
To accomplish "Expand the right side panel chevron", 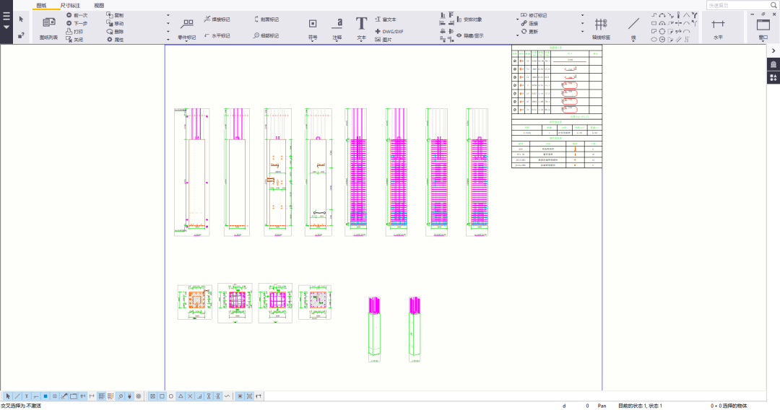I will point(773,51).
